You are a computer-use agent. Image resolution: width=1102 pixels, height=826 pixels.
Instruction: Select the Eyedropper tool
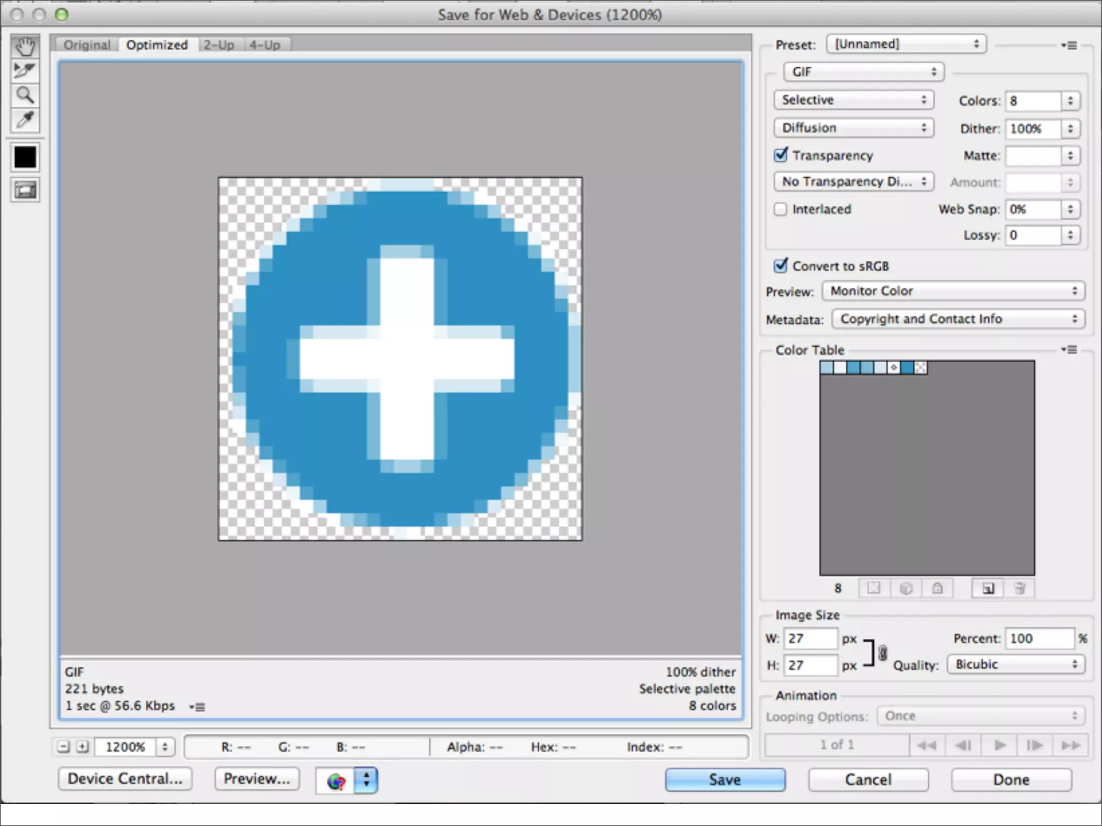[x=25, y=119]
